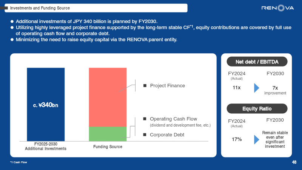Image resolution: width=302 pixels, height=170 pixels.
Task: Click the blue arrow beside 11x
Action: pyautogui.click(x=257, y=88)
